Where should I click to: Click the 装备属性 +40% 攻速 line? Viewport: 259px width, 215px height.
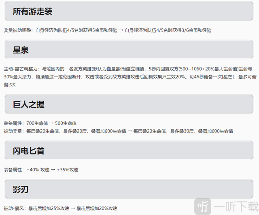coord(41,170)
